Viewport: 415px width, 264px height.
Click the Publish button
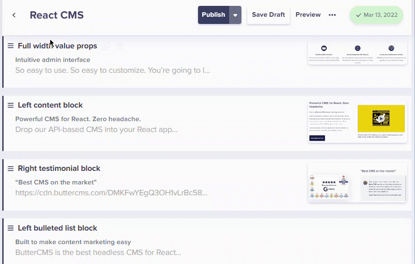213,15
